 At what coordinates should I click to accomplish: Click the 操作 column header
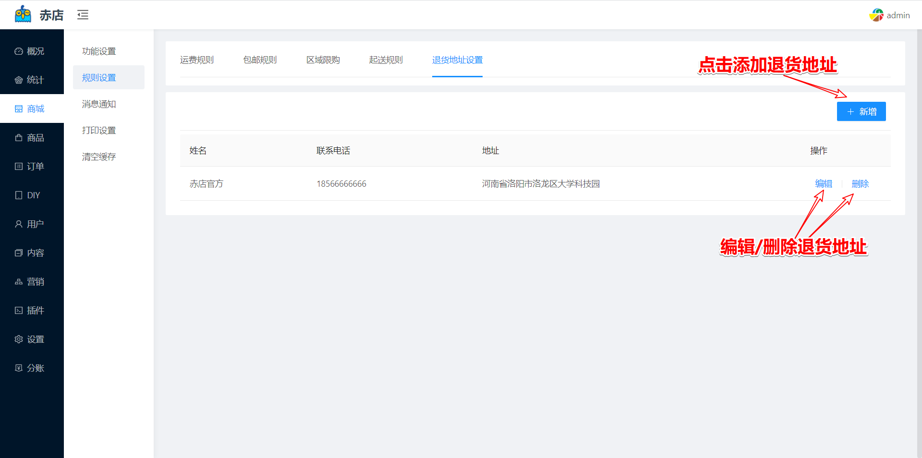point(819,151)
